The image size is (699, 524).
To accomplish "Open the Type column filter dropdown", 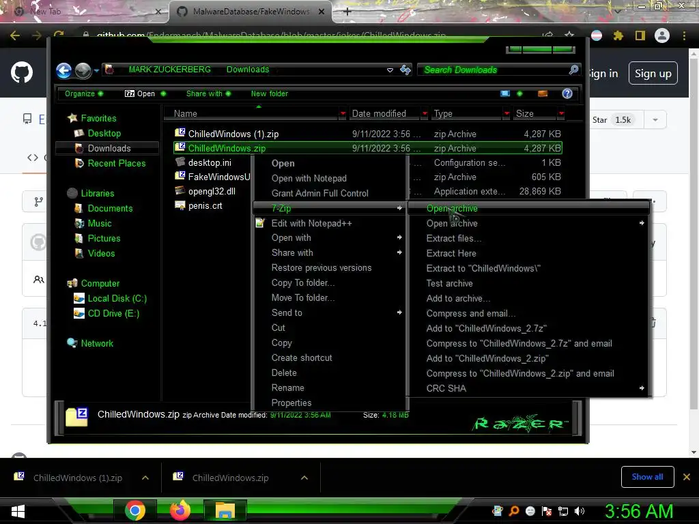I will [507, 114].
